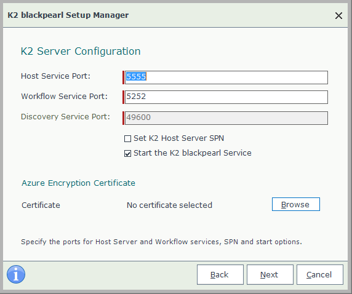
Task: Select the Host Service Port field
Action: [x=226, y=77]
